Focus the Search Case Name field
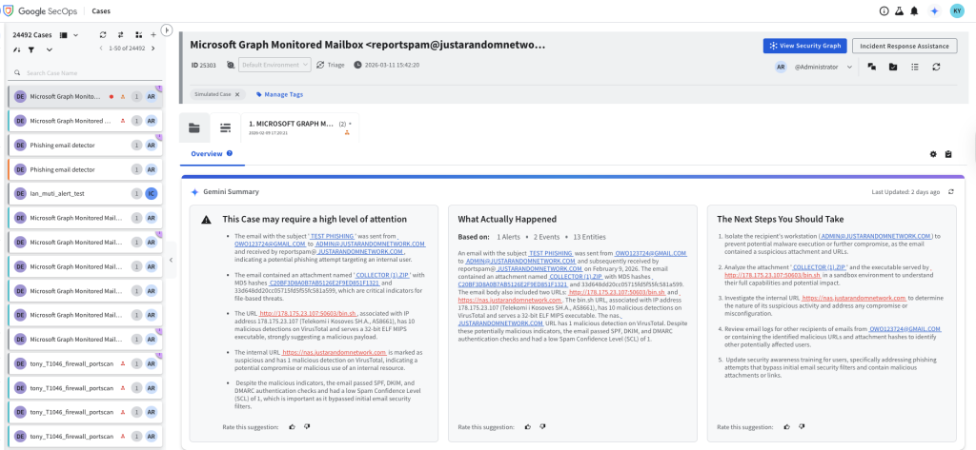This screenshot has width=976, height=450. click(x=85, y=72)
